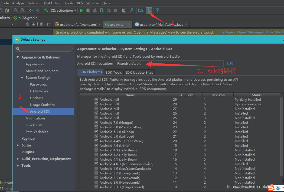This screenshot has width=284, height=192.
Task: Click the Run with Coverage icon
Action: [95, 11]
